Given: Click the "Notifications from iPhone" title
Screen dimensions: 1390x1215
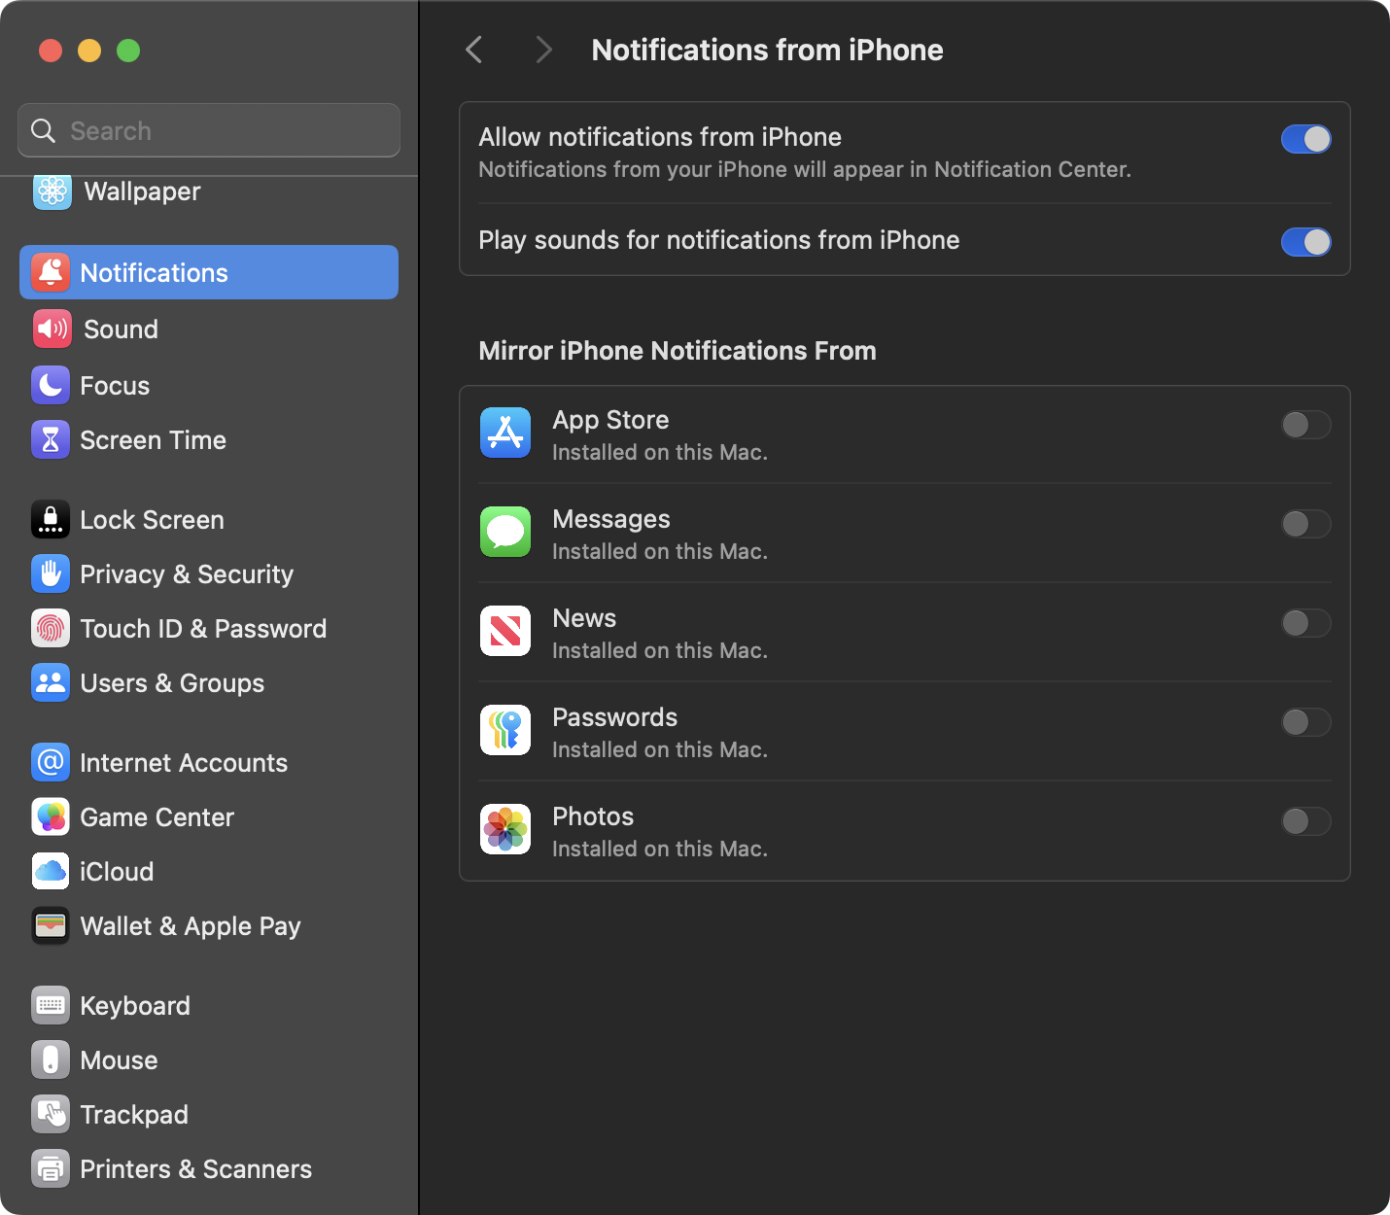Looking at the screenshot, I should (x=767, y=50).
